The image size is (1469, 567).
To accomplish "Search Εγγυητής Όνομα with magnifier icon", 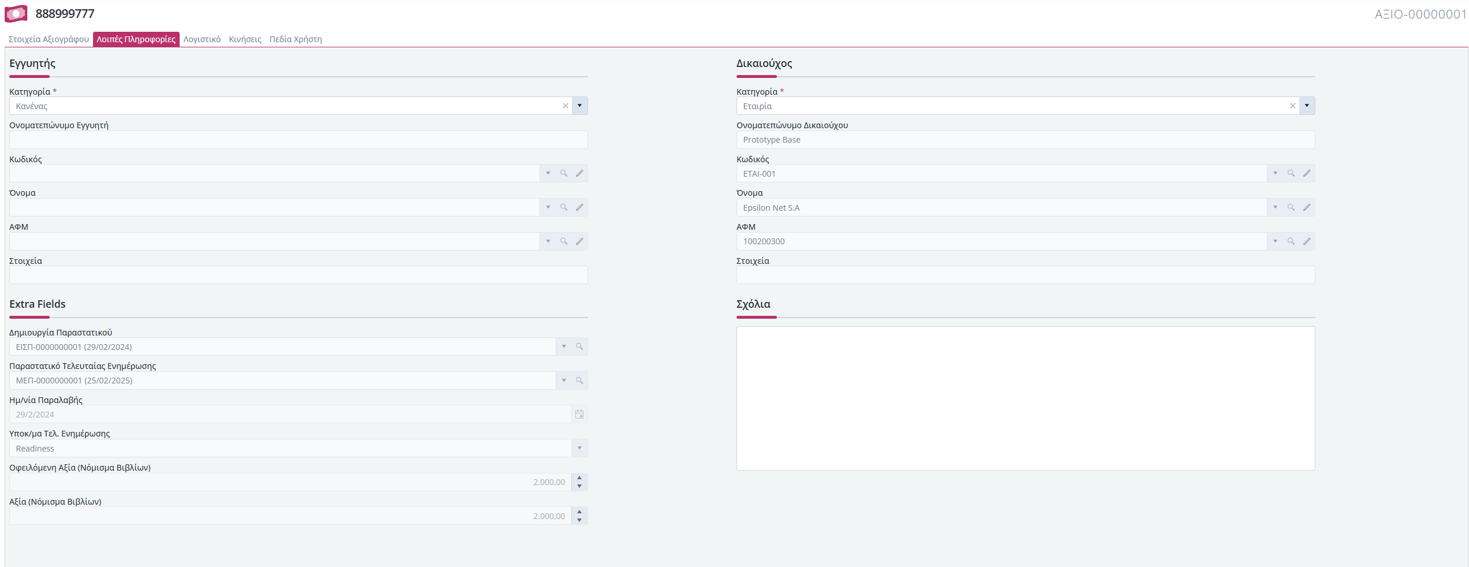I will tap(563, 207).
